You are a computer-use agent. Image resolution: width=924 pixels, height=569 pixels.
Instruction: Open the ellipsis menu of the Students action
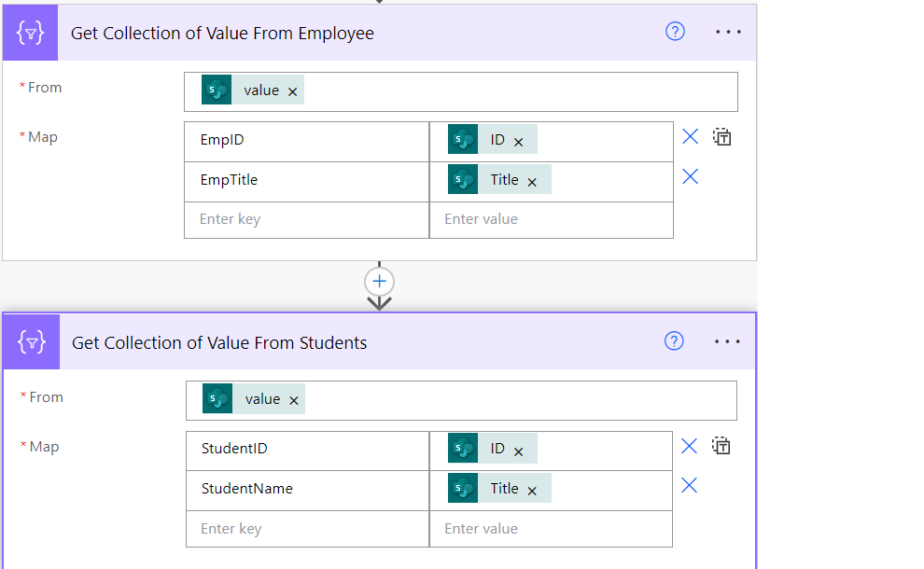coord(726,341)
